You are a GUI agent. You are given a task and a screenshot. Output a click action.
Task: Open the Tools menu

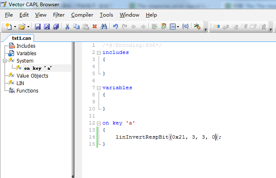tap(107, 15)
